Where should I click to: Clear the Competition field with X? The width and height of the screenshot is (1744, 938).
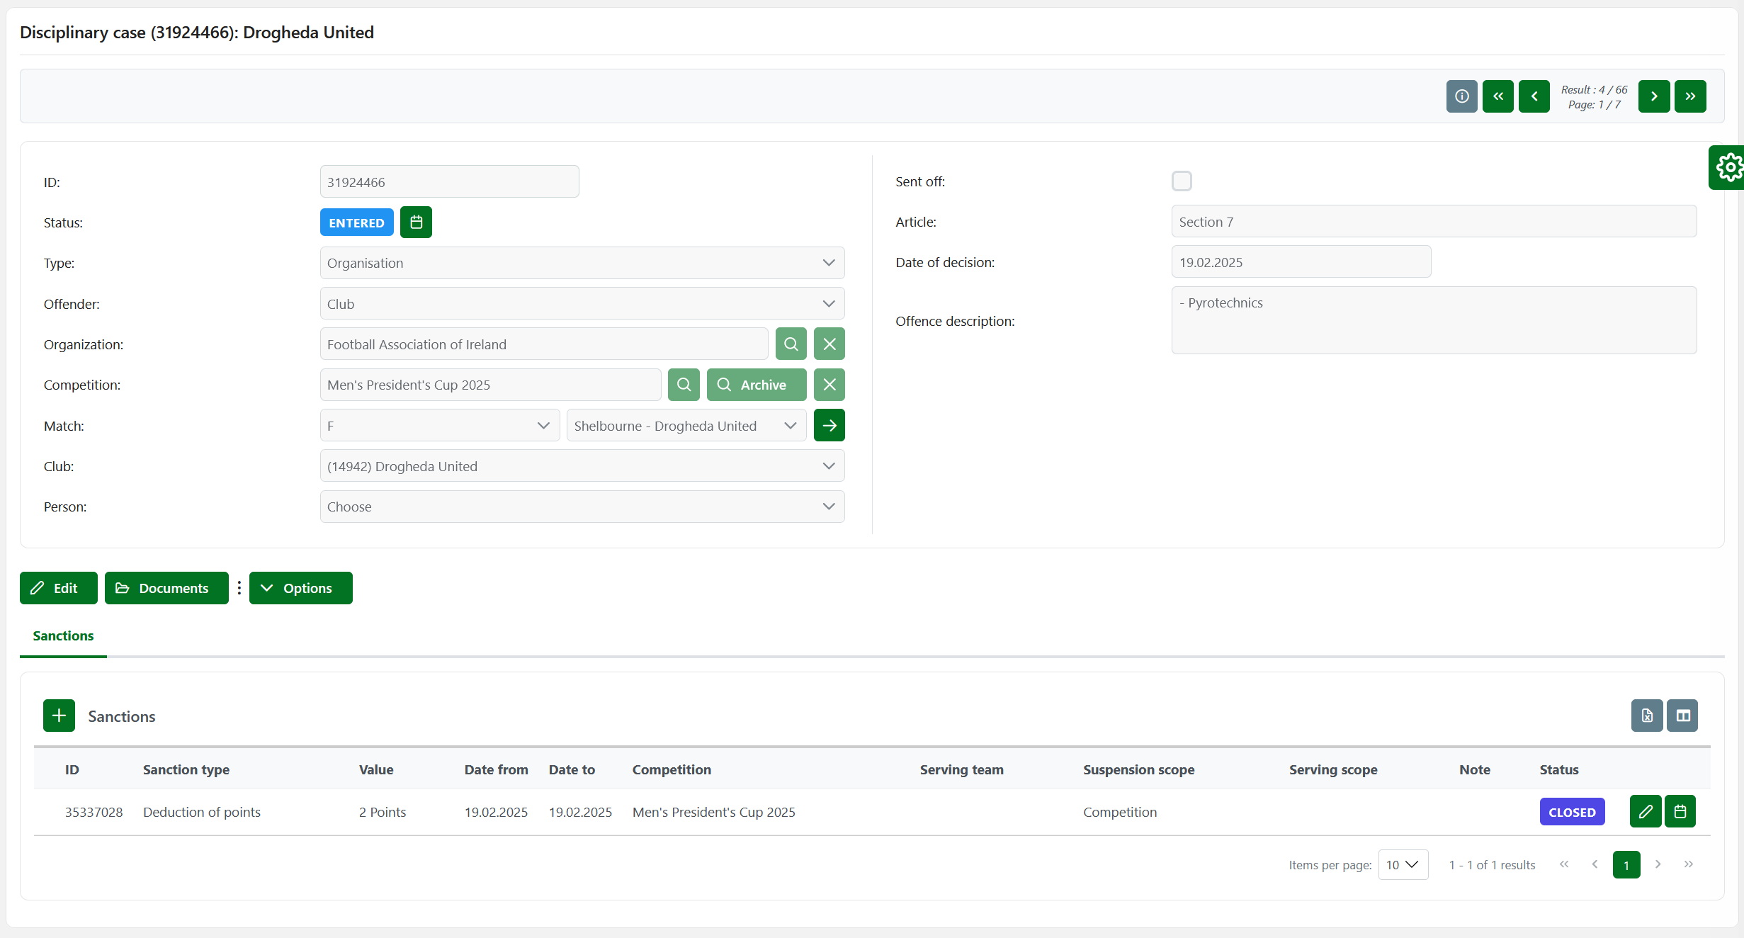[829, 385]
